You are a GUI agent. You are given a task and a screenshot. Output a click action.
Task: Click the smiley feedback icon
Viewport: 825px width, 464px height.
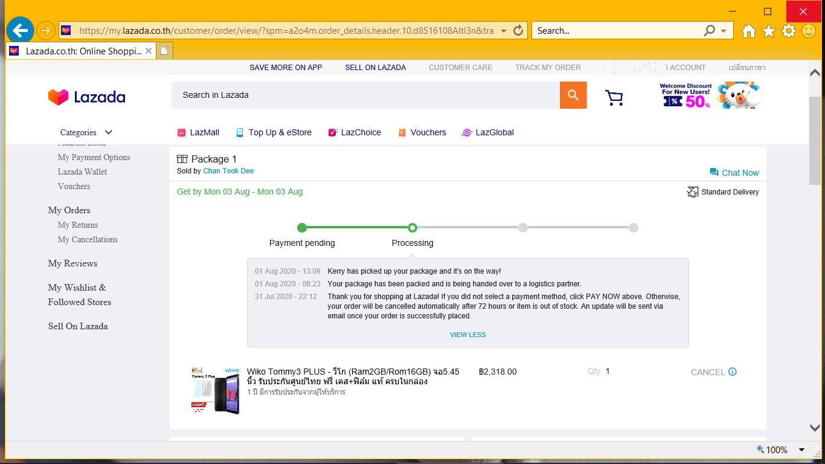point(809,31)
